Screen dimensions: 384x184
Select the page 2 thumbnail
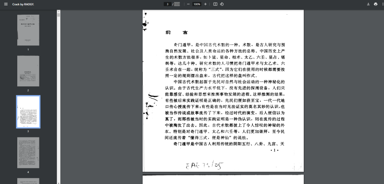[x=28, y=71]
